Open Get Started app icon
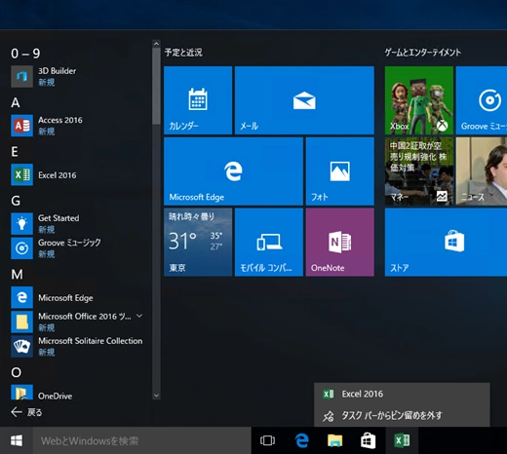This screenshot has height=454, width=507. (21, 224)
